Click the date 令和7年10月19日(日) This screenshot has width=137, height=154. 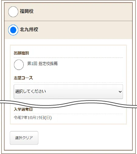(x=33, y=118)
